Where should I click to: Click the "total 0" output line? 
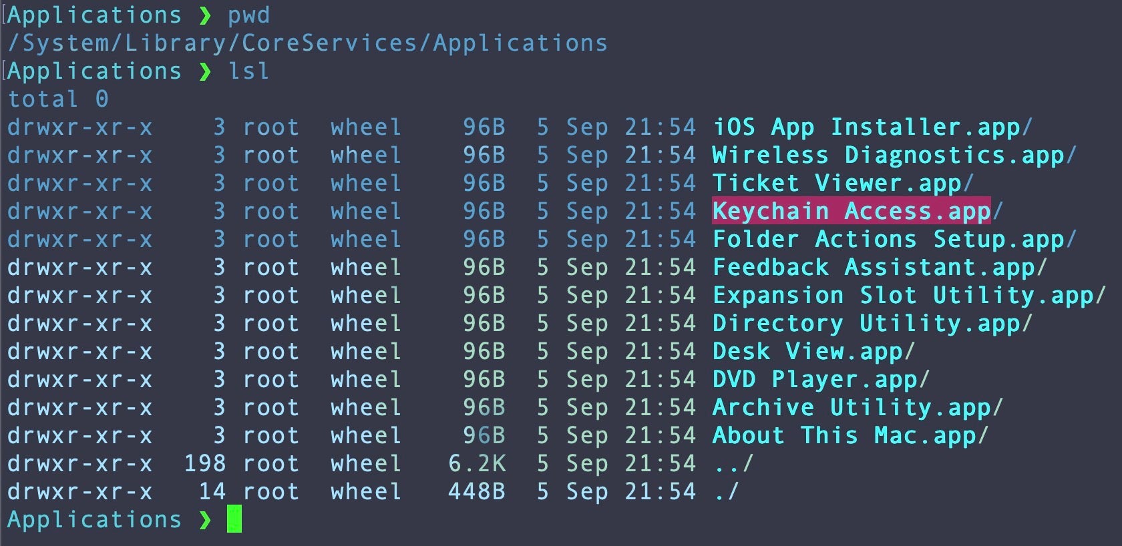click(x=57, y=99)
